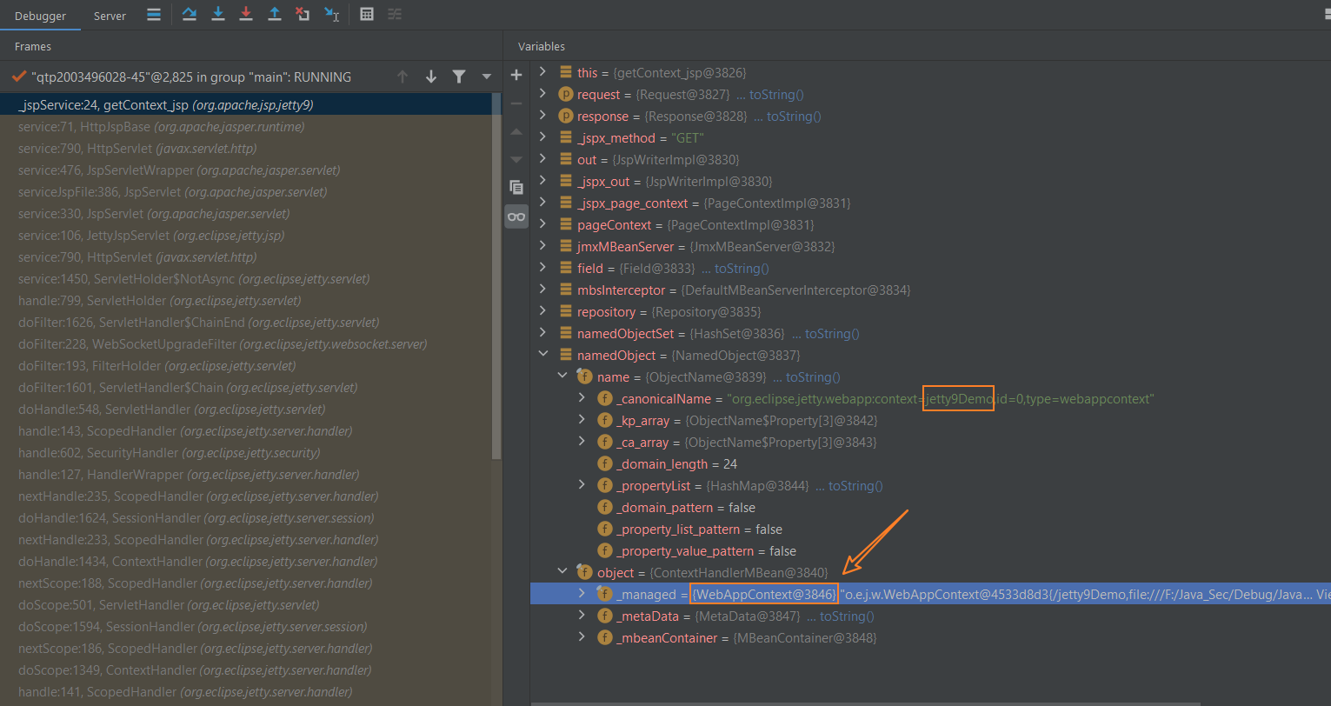Click the Frames panel vertical scrollbar
The width and height of the screenshot is (1331, 706).
point(497,276)
